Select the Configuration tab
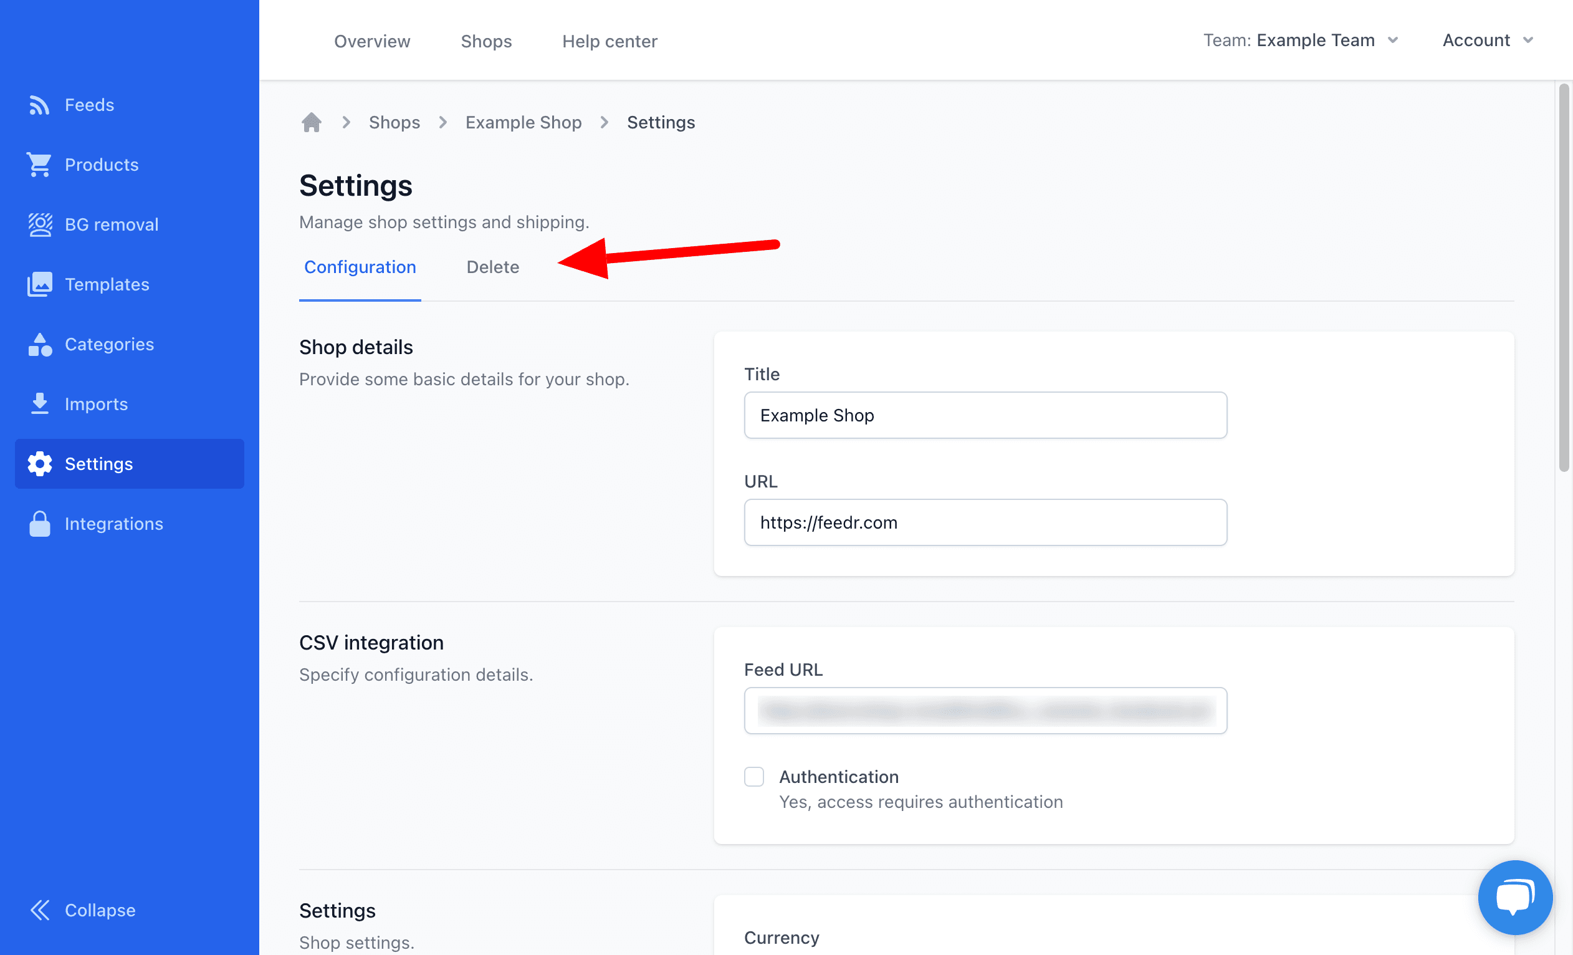The height and width of the screenshot is (955, 1573). (360, 267)
